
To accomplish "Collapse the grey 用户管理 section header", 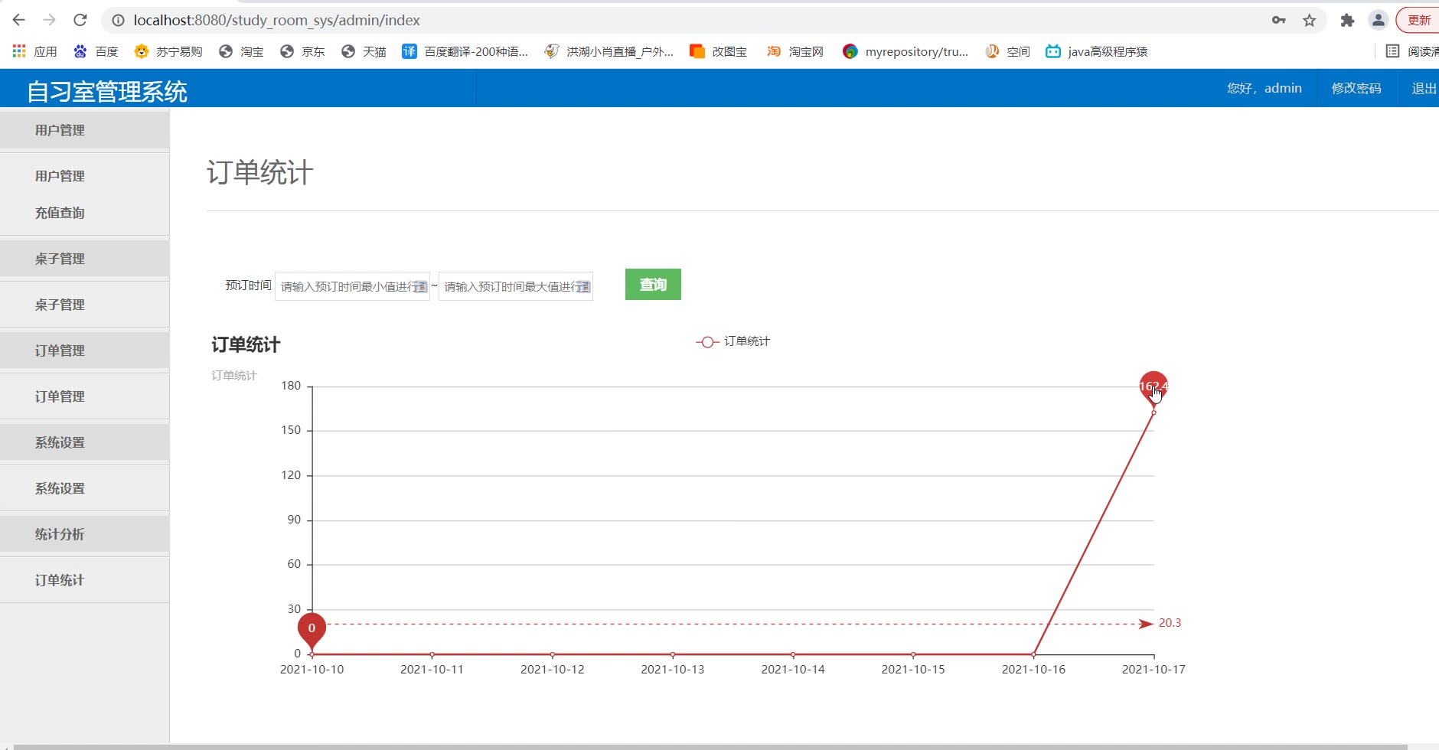I will pos(84,130).
